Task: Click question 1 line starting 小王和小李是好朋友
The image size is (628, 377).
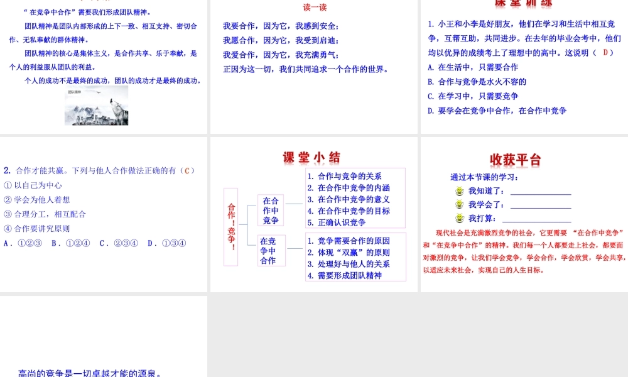Action: (x=521, y=24)
